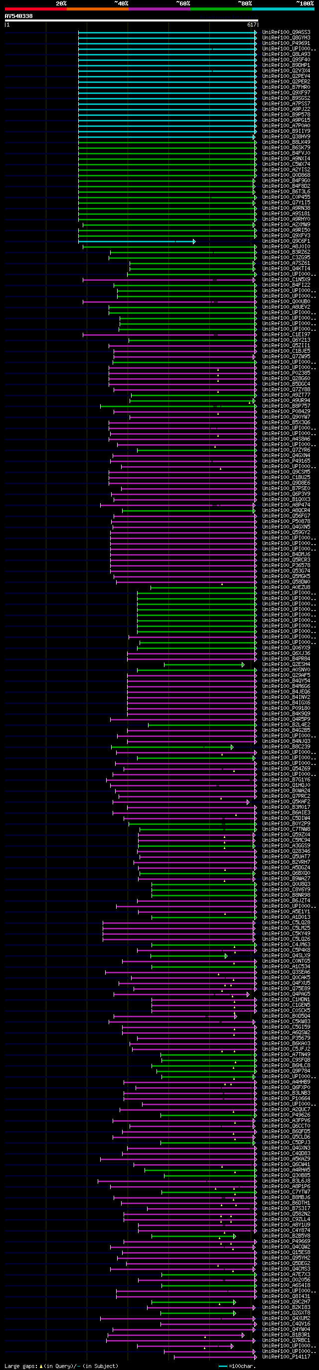Click the 617 end position label
This screenshot has width=319, height=1370.
coord(252,24)
